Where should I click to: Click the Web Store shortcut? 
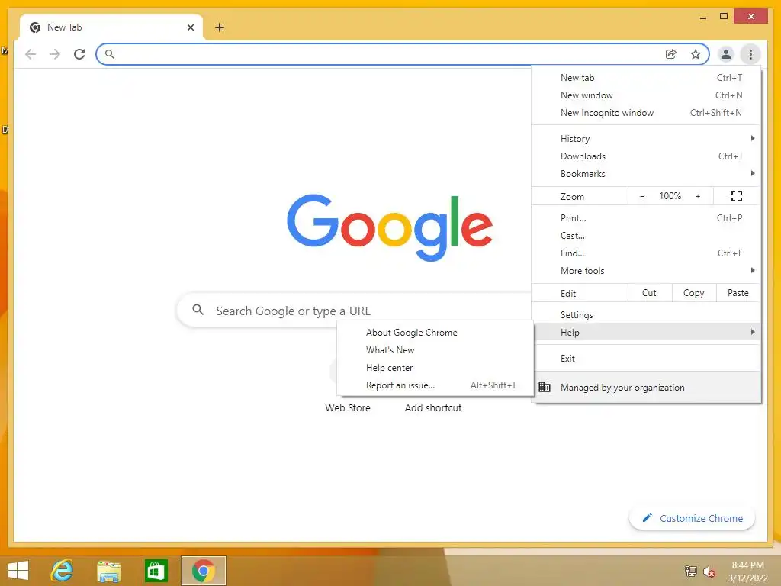[348, 407]
